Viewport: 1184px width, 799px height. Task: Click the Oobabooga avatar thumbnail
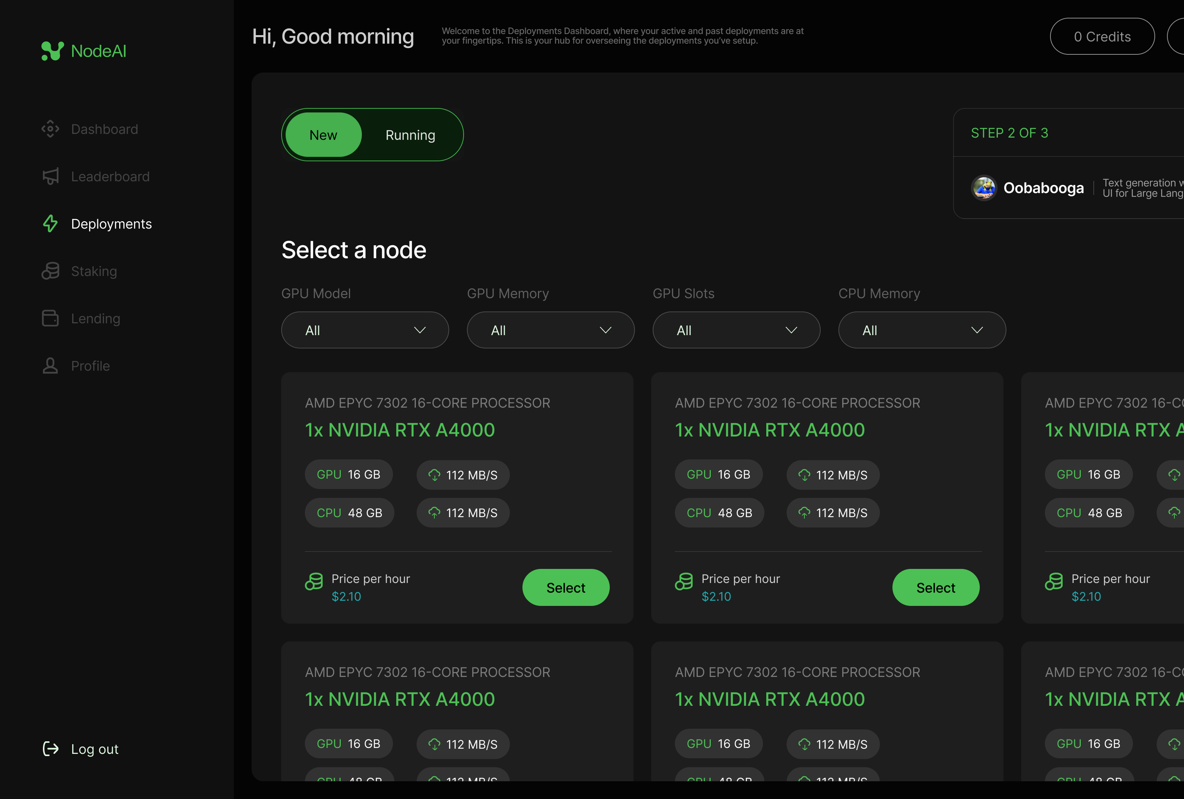[x=984, y=188]
